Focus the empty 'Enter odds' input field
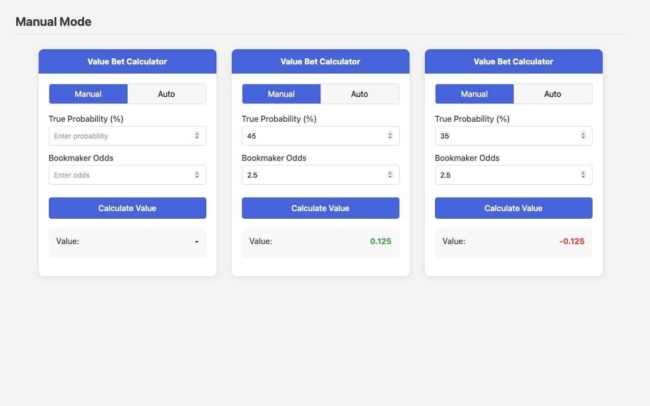 point(119,175)
